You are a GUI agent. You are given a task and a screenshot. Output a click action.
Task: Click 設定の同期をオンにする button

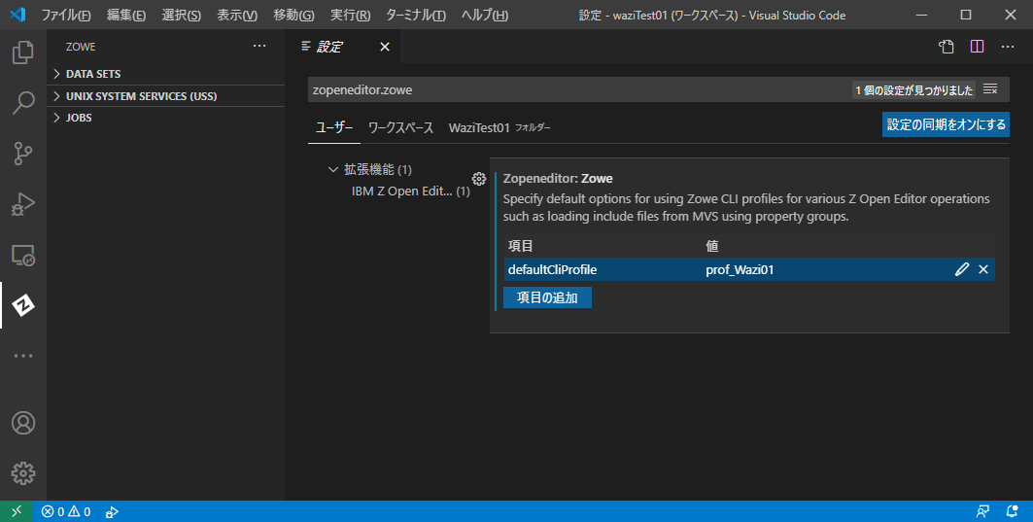pos(946,124)
